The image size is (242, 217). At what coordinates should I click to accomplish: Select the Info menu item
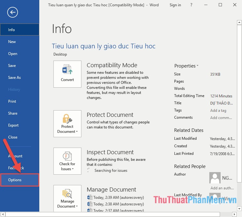coord(19,30)
